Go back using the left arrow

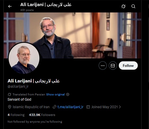(x=10, y=6)
